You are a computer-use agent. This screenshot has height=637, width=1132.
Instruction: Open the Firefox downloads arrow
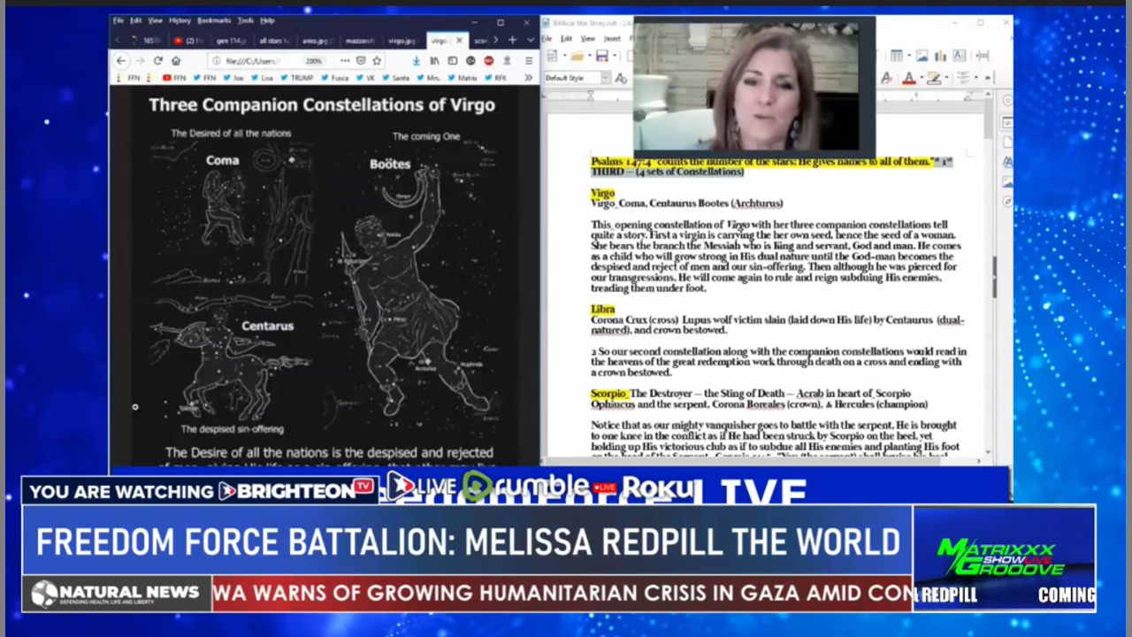pyautogui.click(x=416, y=61)
